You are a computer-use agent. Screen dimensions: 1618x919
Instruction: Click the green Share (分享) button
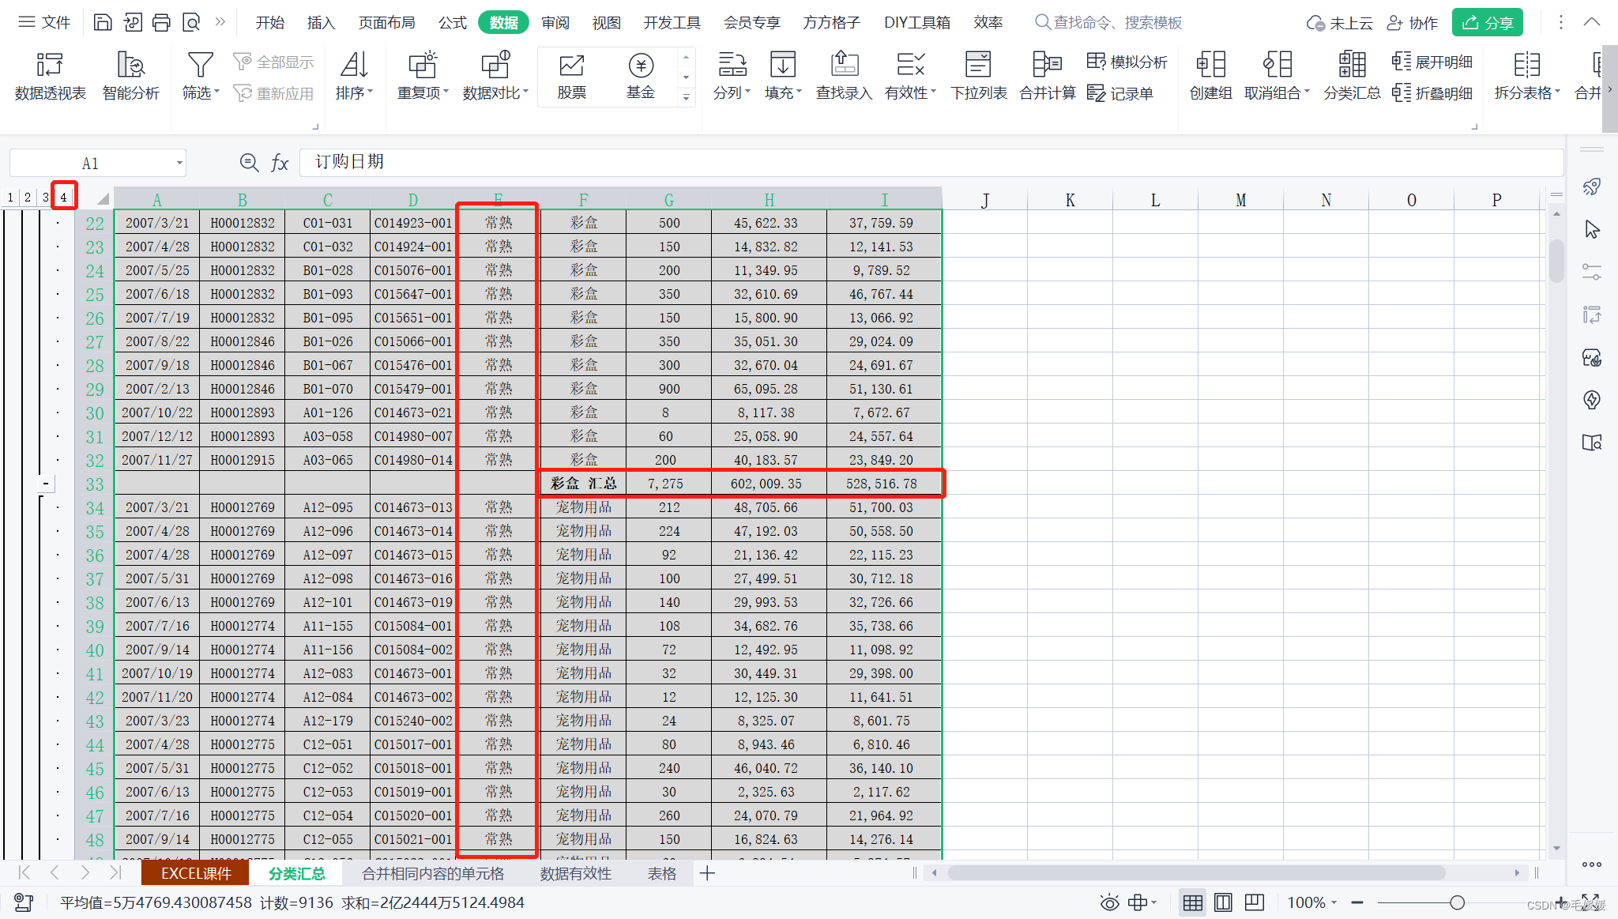click(1487, 22)
